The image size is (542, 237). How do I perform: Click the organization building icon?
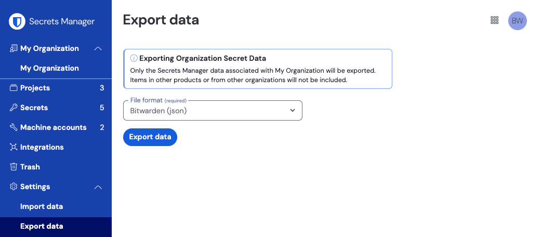(14, 48)
